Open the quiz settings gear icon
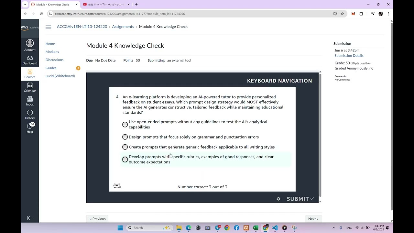The height and width of the screenshot is (233, 414). [x=278, y=199]
